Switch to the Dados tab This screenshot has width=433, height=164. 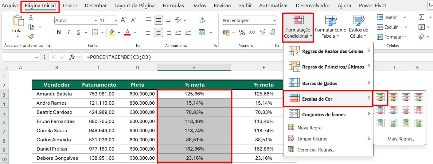coord(199,6)
